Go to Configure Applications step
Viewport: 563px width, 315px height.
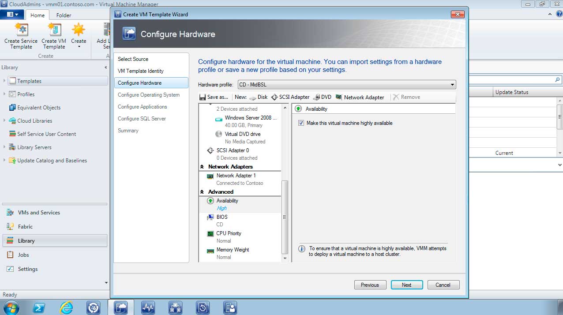(142, 107)
